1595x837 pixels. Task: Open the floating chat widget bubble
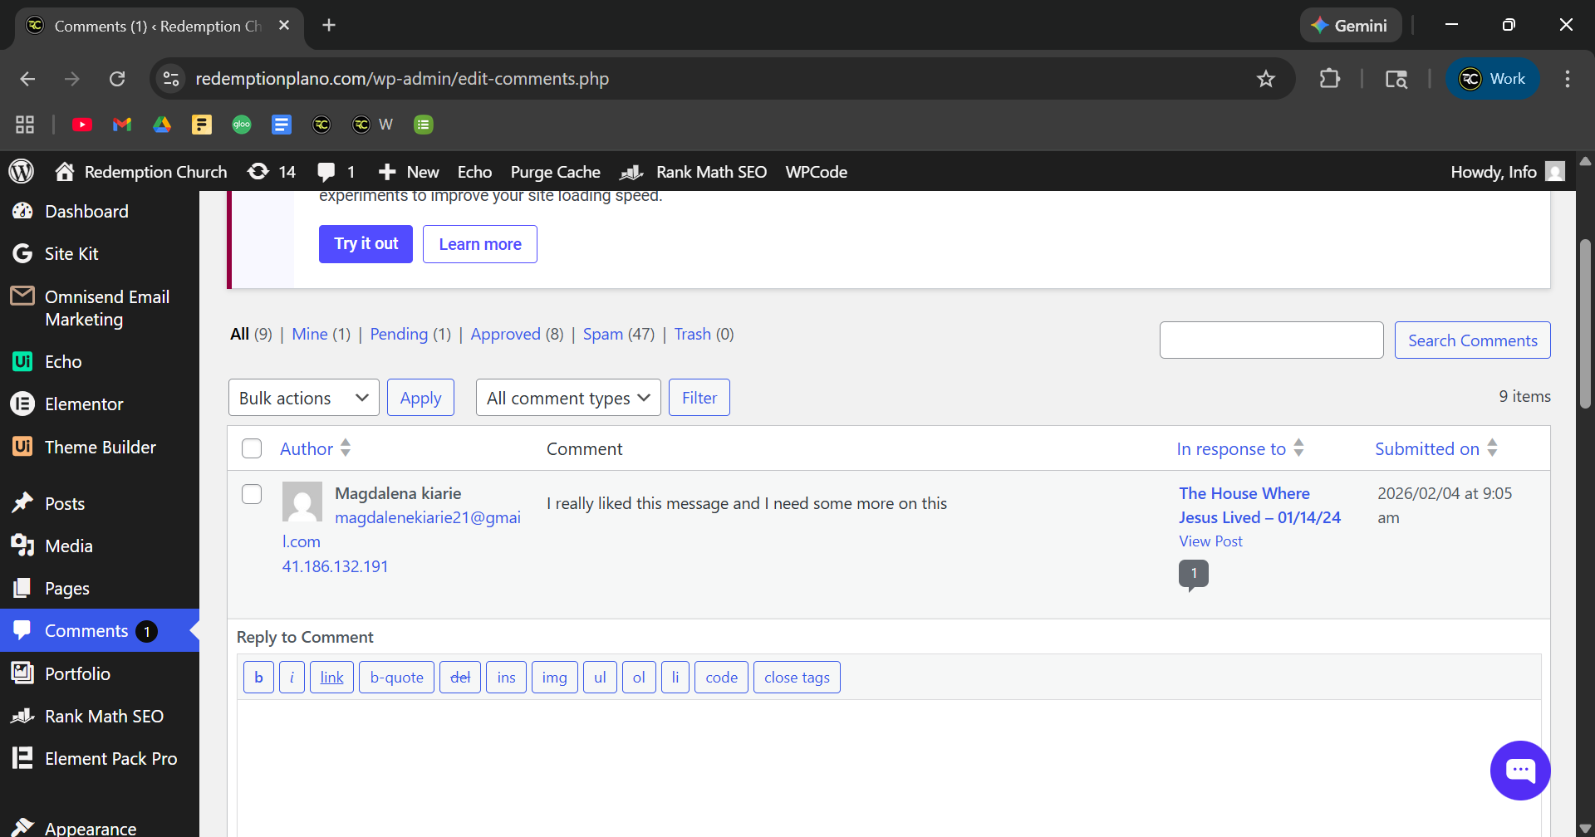pyautogui.click(x=1519, y=770)
